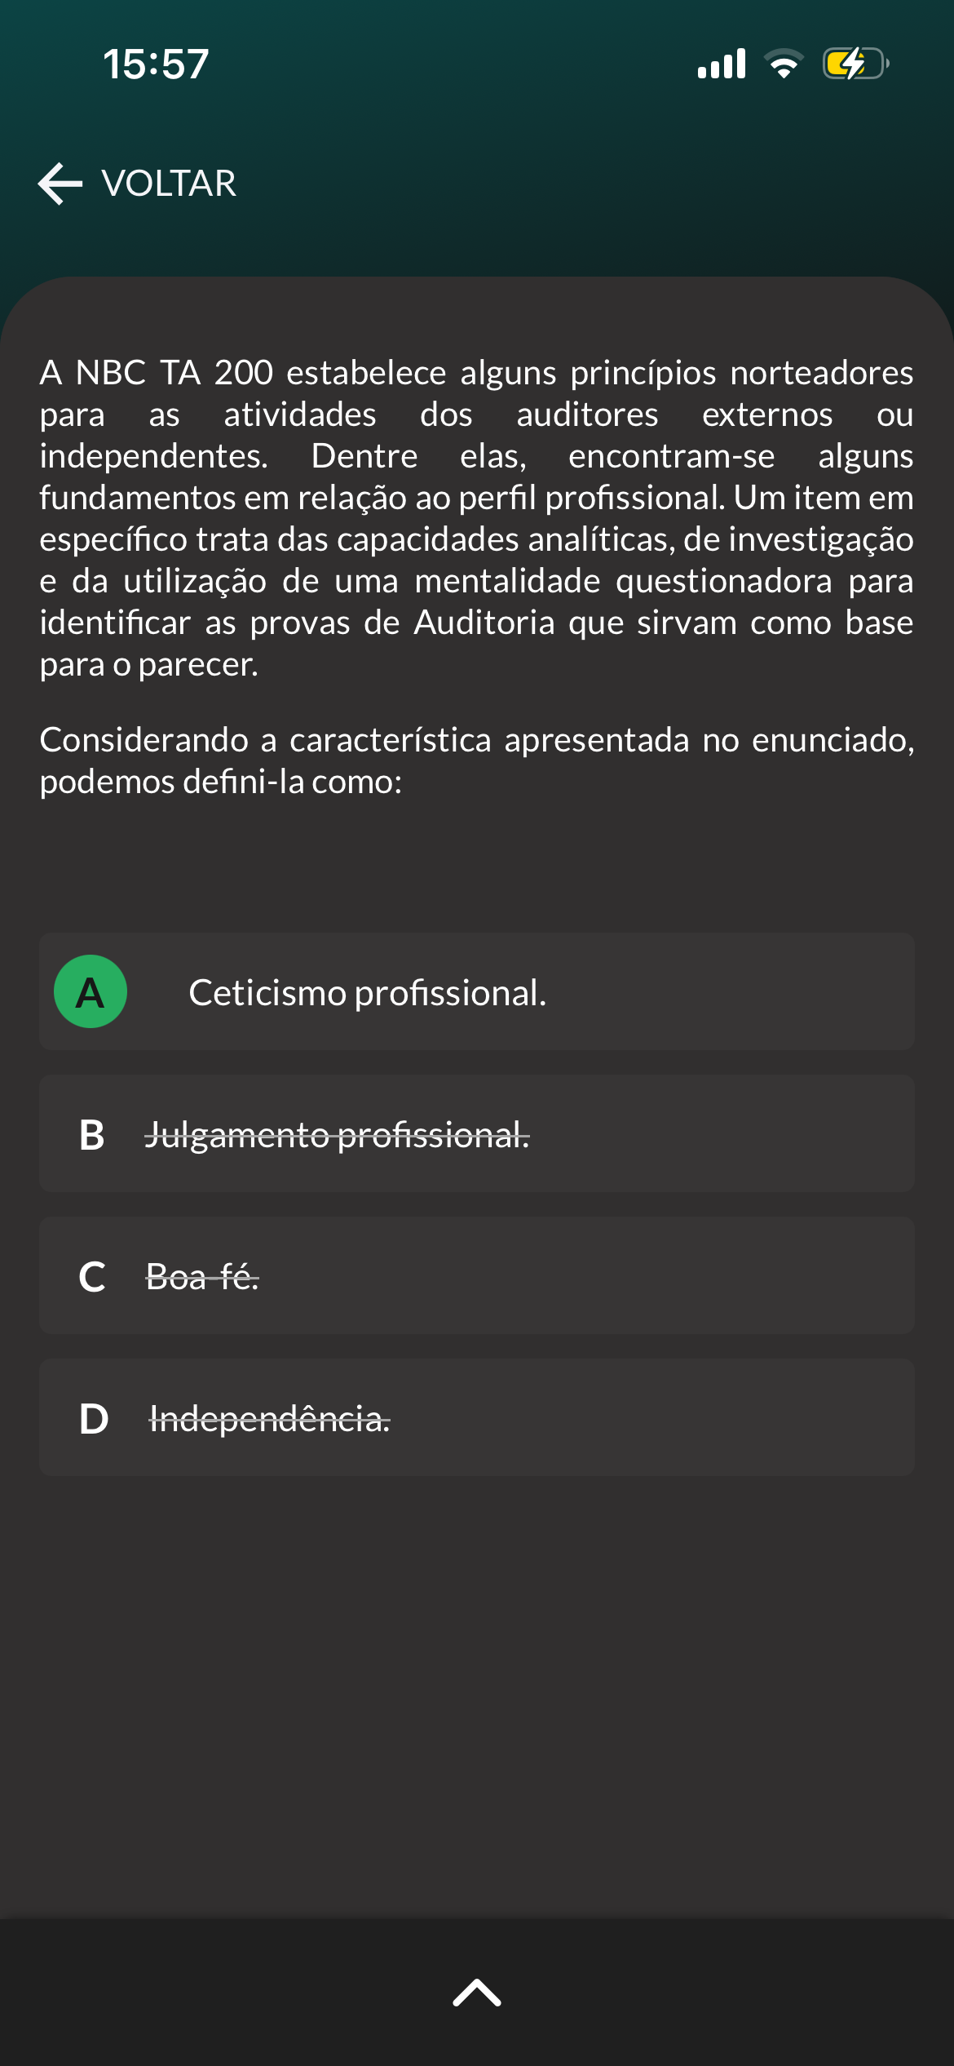Select the letter D option marker
Image resolution: width=954 pixels, height=2066 pixels.
point(94,1419)
